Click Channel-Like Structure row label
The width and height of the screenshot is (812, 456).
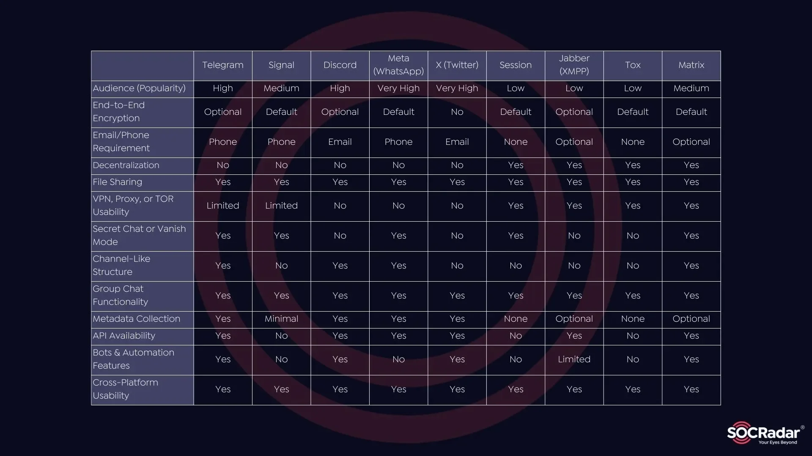click(142, 266)
